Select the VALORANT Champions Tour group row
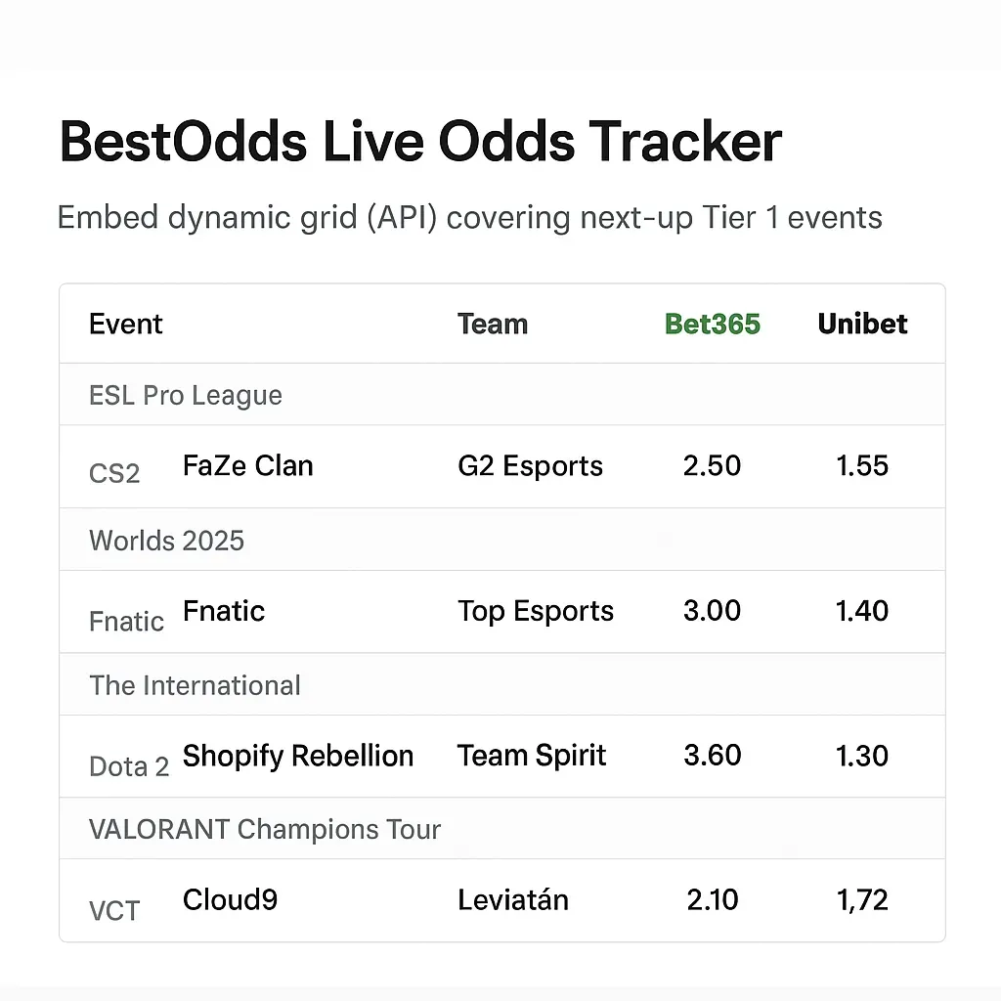Screen dimensions: 1001x1001 click(x=265, y=830)
